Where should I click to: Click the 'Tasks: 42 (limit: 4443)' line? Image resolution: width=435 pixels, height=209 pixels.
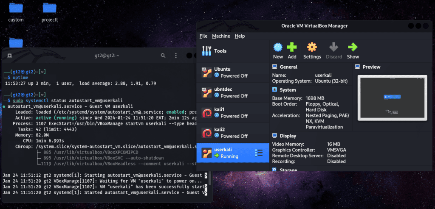[47, 129]
